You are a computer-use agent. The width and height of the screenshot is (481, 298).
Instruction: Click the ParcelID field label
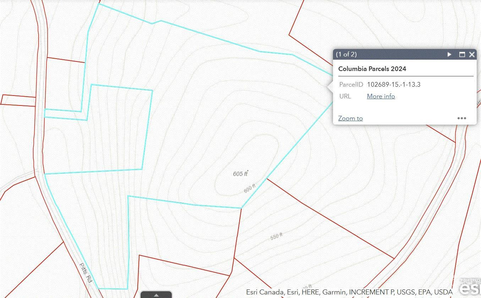pyautogui.click(x=351, y=85)
